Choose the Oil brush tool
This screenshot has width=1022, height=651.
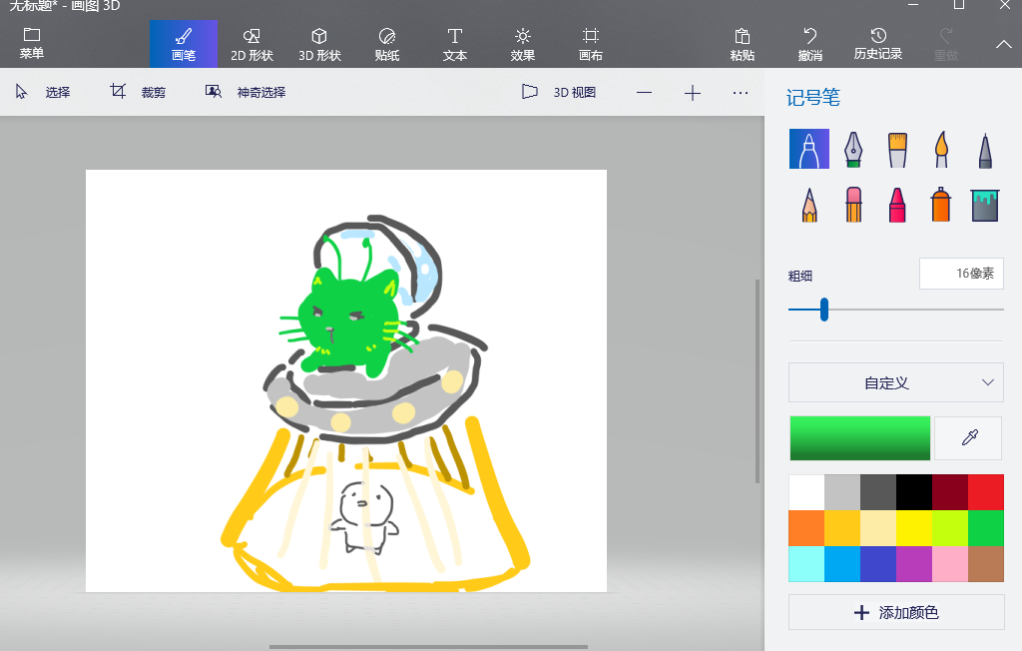897,149
